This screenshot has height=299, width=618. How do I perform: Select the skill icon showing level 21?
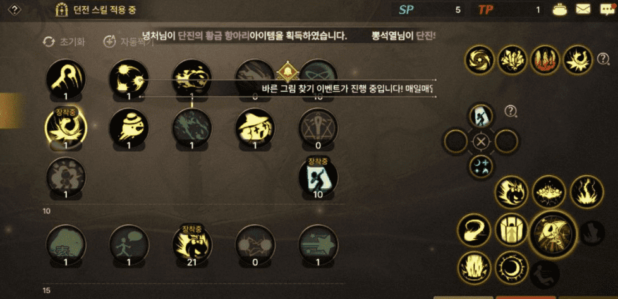pyautogui.click(x=192, y=245)
